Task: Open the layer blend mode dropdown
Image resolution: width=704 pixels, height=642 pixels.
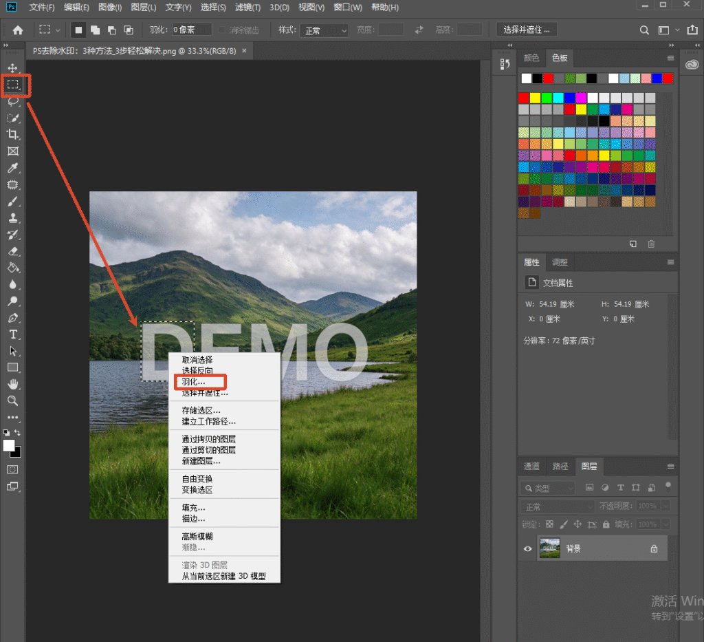Action: tap(557, 507)
